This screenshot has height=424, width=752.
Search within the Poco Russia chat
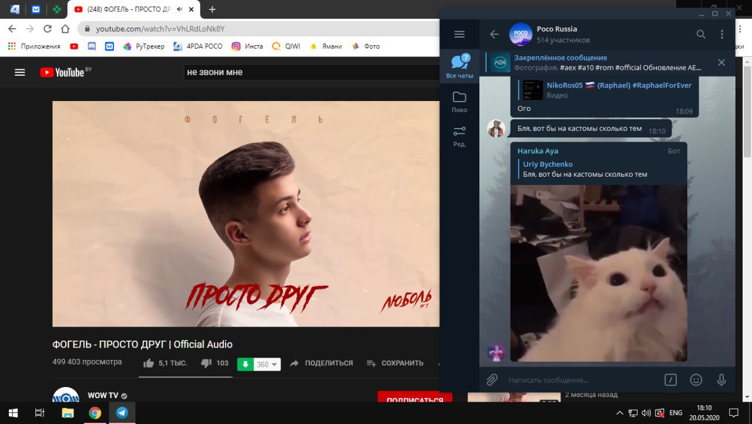click(x=701, y=34)
